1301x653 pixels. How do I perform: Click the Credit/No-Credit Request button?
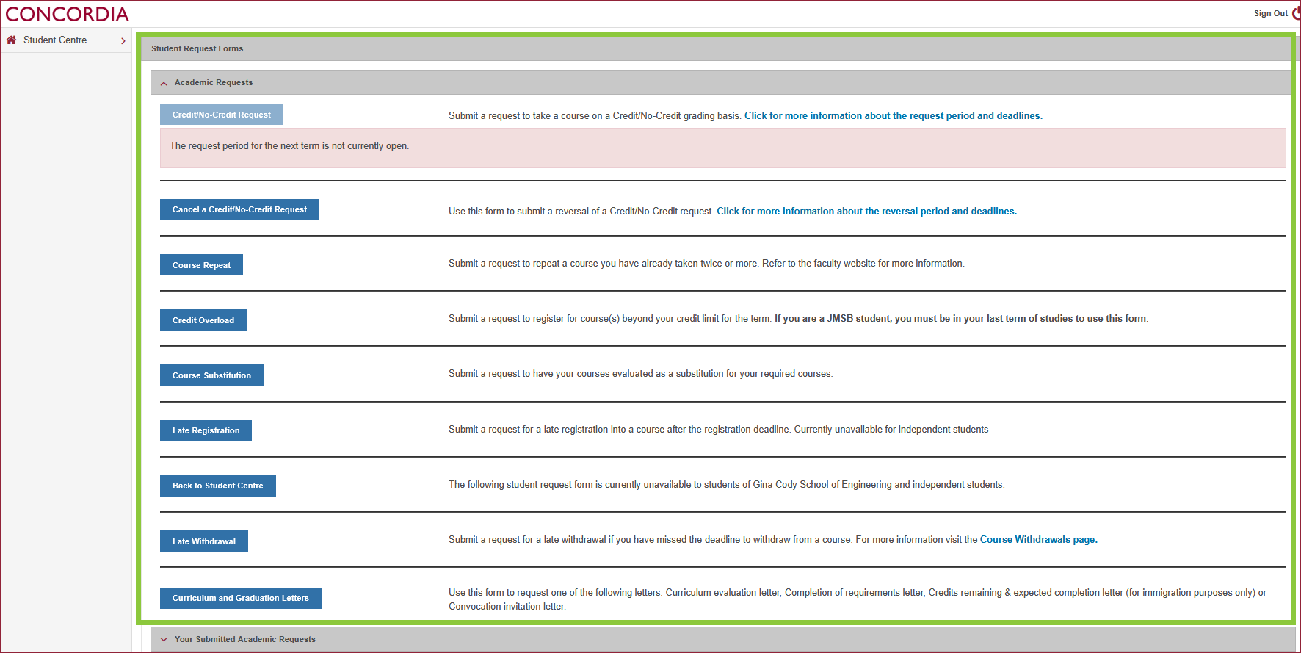222,115
